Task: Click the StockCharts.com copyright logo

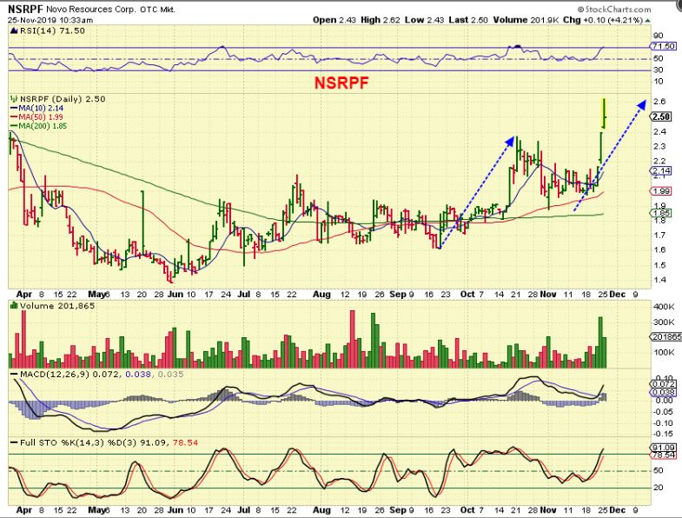Action: pyautogui.click(x=614, y=10)
